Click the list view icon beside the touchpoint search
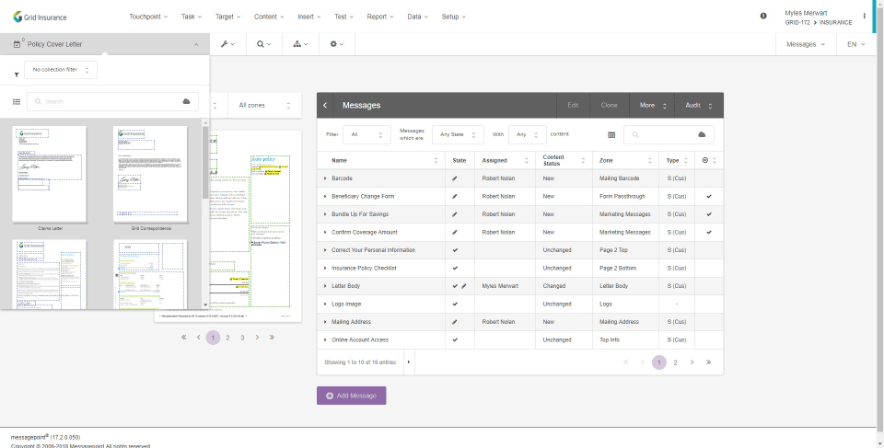Viewport: 884px width, 448px height. click(x=17, y=102)
